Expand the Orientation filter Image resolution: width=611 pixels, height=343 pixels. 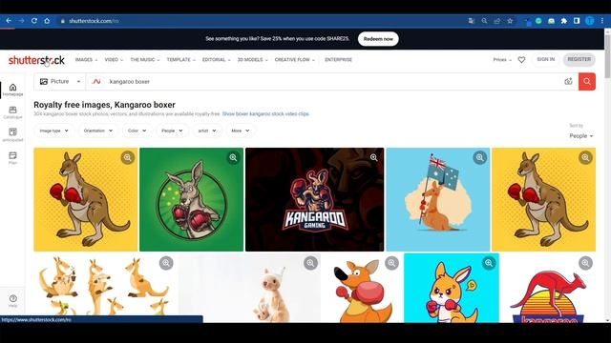[x=97, y=131]
